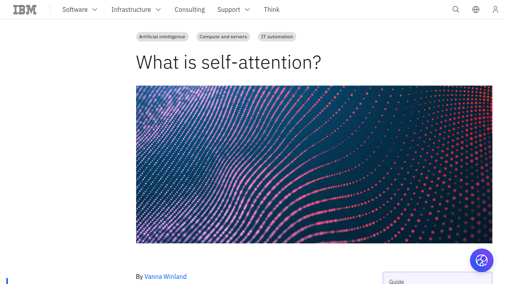The height and width of the screenshot is (284, 505).
Task: Open the search icon in header
Action: [x=456, y=9]
